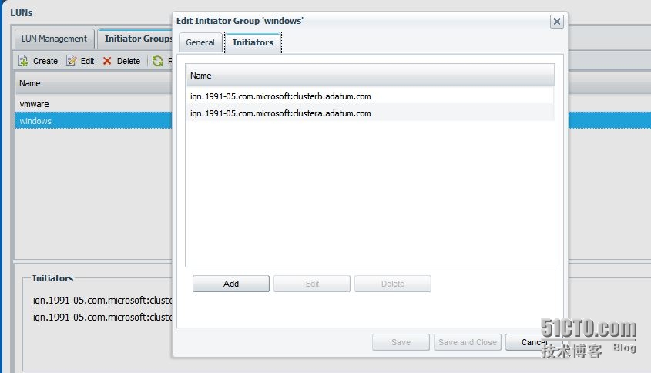Image resolution: width=651 pixels, height=373 pixels.
Task: Open the LUN Management tab
Action: [55, 39]
